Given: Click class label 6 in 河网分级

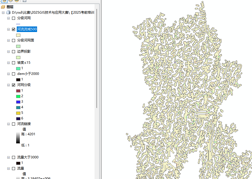Looking at the screenshot, I should click(x=22, y=118).
